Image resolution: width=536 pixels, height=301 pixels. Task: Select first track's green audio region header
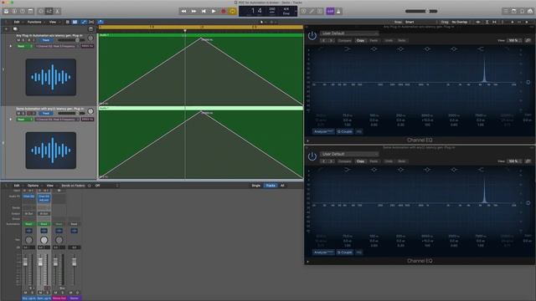pos(201,35)
